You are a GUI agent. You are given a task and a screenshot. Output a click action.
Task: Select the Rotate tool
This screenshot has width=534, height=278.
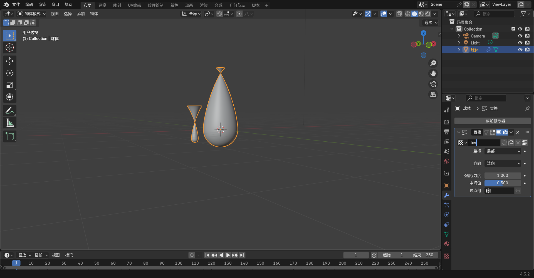coord(10,73)
